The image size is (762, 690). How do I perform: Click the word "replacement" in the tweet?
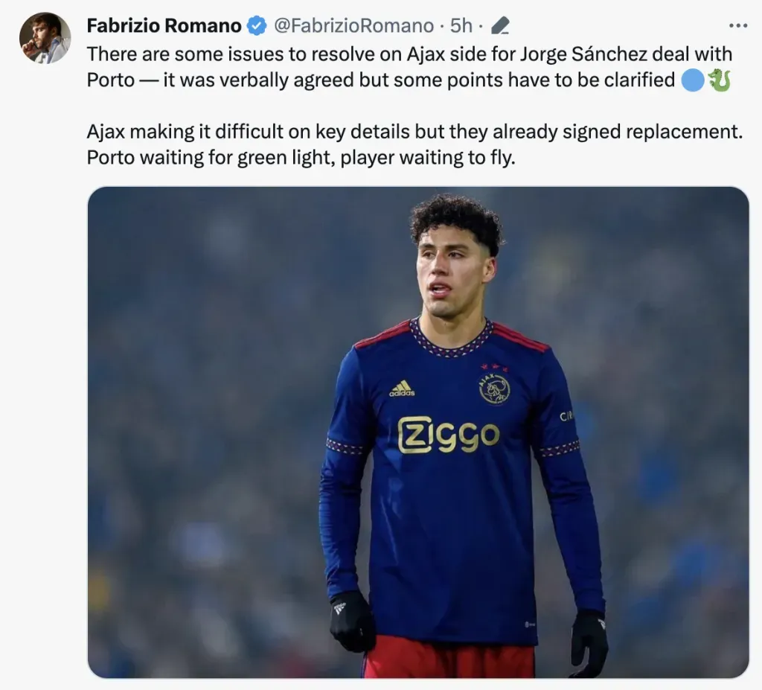tap(687, 132)
